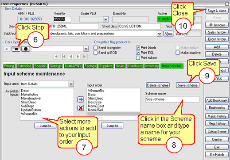This screenshot has height=160, width=230.
Task: Uncheck Print ESL checkbox
Action: (138, 53)
